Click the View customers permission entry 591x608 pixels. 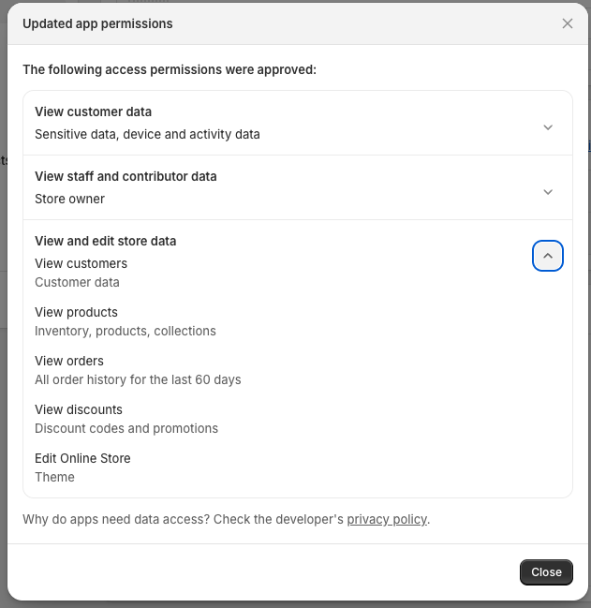pos(81,263)
